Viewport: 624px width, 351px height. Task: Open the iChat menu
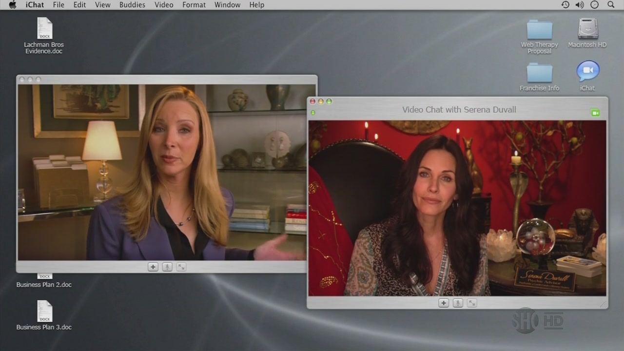[35, 5]
